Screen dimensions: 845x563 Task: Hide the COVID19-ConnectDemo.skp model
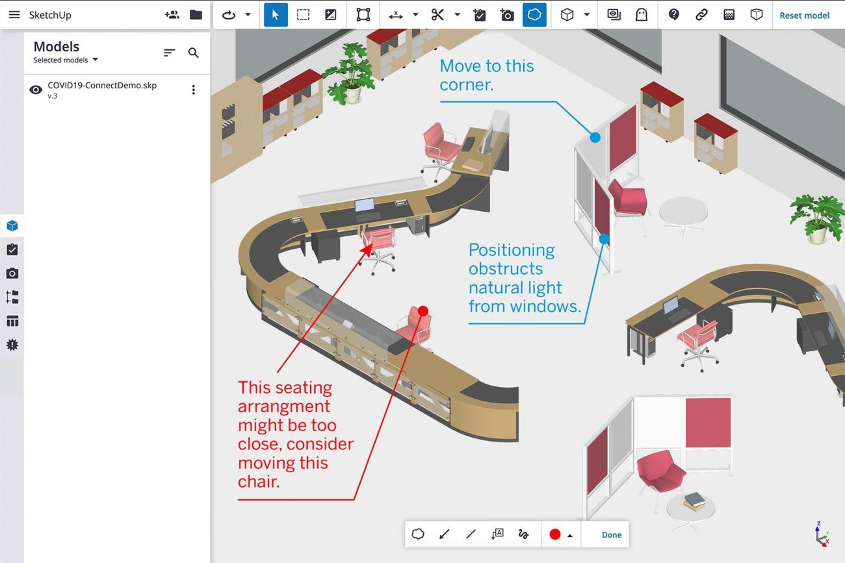coord(36,90)
